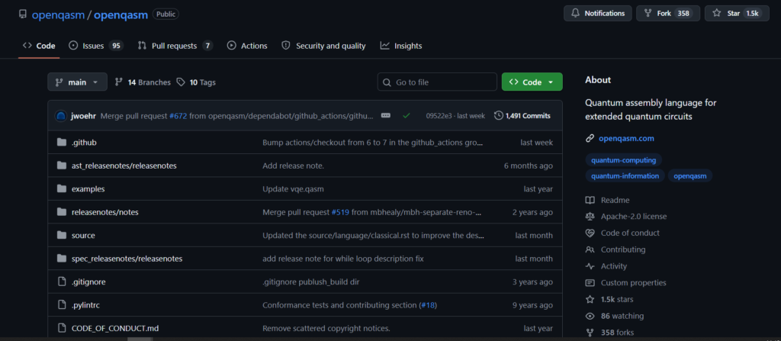Click the releasenotes/notes folder icon
This screenshot has width=781, height=341.
tap(62, 212)
